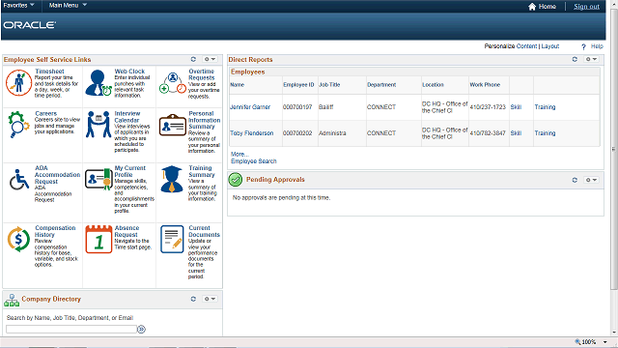Click the Company Directory search go arrow
Image resolution: width=618 pixels, height=348 pixels.
click(142, 329)
